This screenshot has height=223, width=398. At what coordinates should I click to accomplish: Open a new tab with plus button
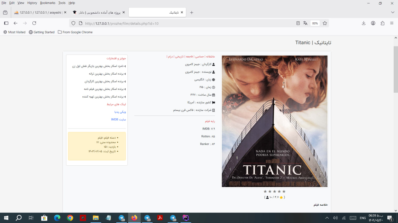[192, 12]
